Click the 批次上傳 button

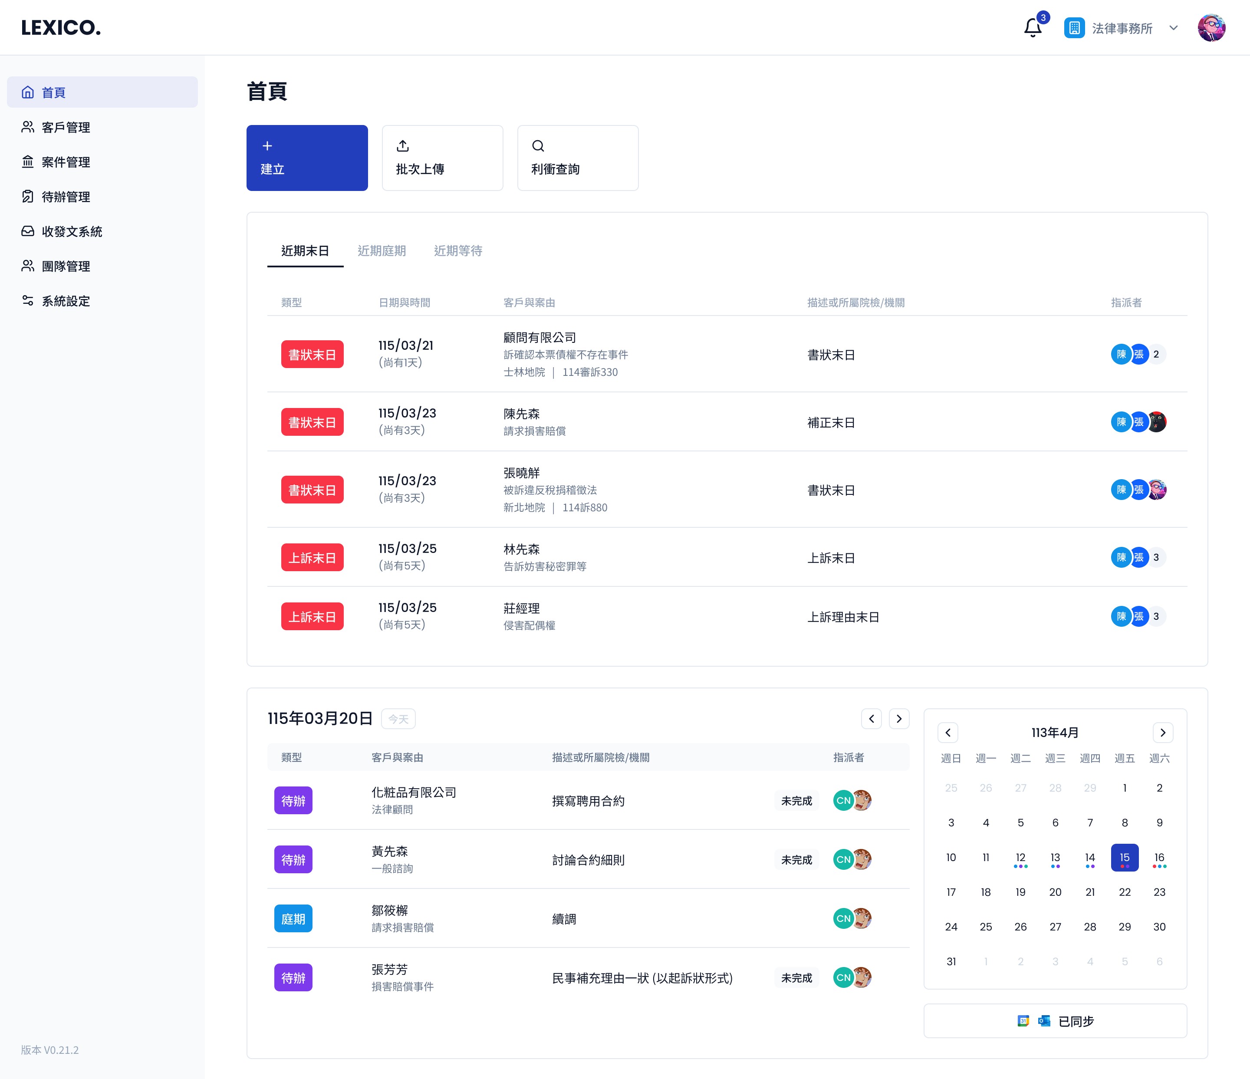click(442, 158)
